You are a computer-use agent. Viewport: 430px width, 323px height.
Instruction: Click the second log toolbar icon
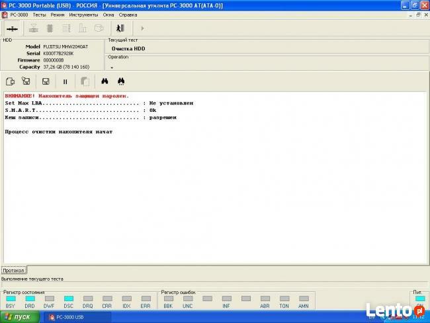26,81
